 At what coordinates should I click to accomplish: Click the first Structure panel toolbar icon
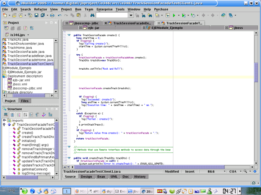6,115
